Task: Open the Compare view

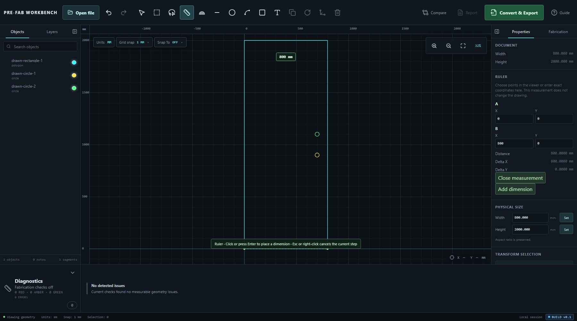Action: click(434, 13)
